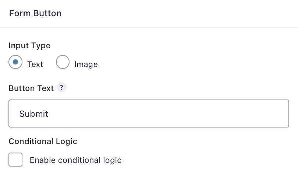Place cursor on the word Submit
The image size is (298, 185).
tap(33, 114)
